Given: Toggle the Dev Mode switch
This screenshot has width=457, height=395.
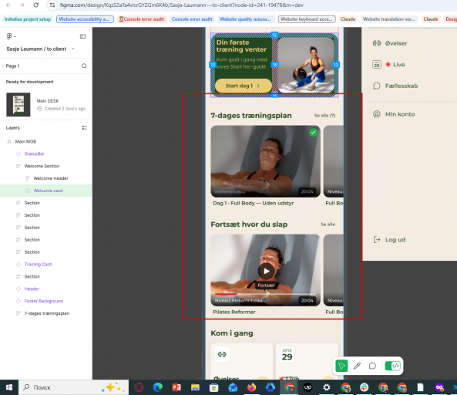Looking at the screenshot, I should coord(392,366).
